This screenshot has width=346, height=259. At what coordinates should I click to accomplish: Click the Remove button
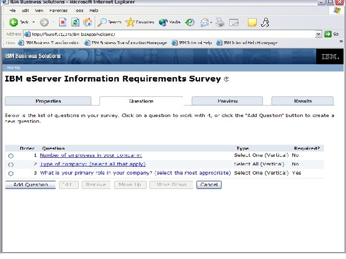point(96,185)
